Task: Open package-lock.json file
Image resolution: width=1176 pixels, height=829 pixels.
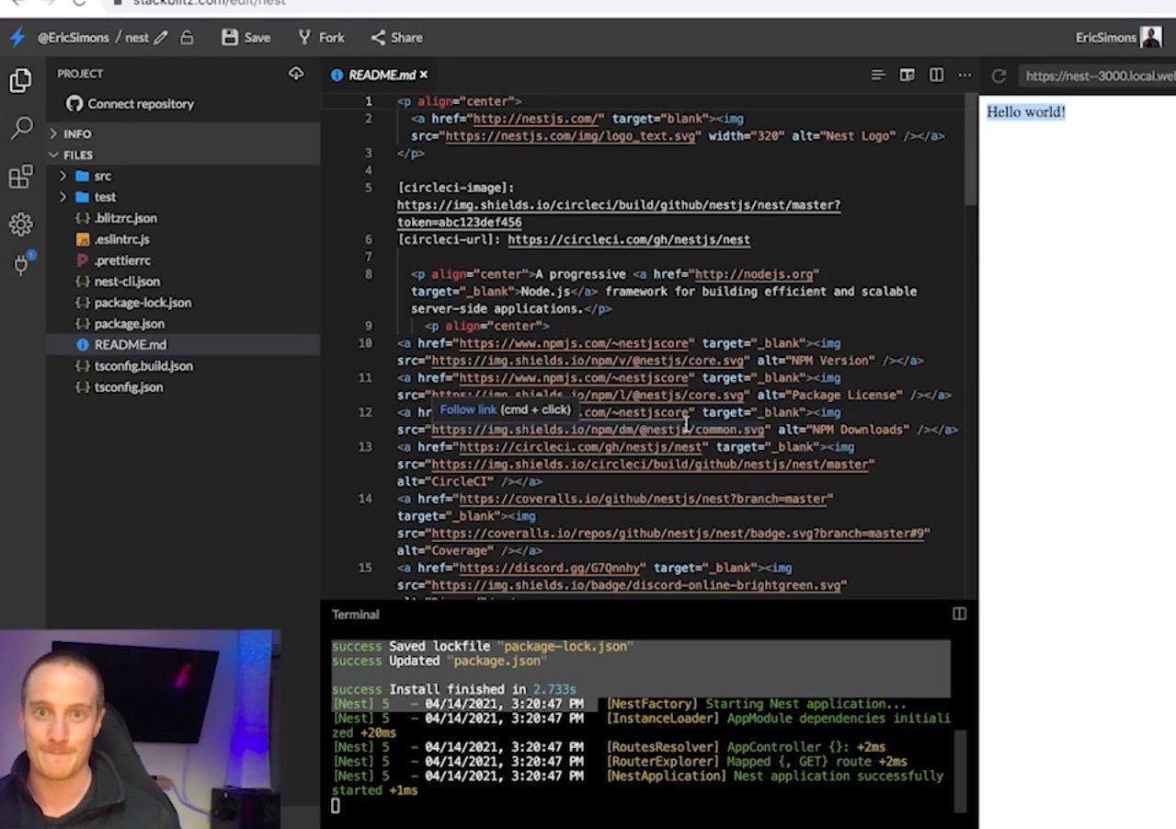Action: [x=183, y=303]
